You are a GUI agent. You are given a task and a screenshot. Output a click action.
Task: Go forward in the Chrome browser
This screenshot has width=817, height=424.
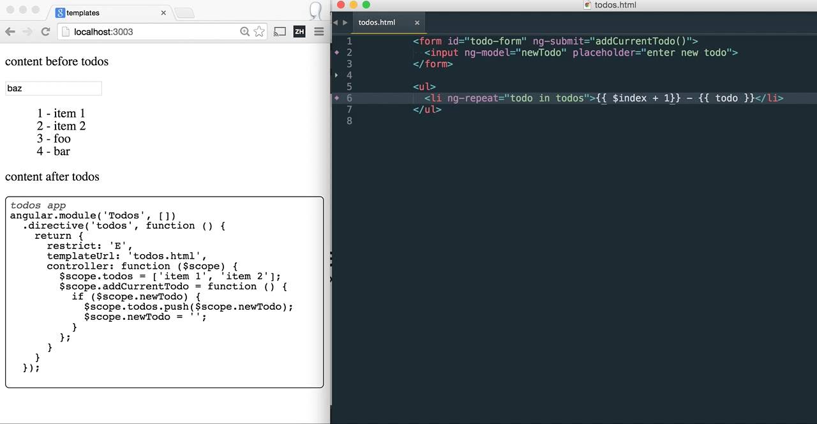(27, 31)
